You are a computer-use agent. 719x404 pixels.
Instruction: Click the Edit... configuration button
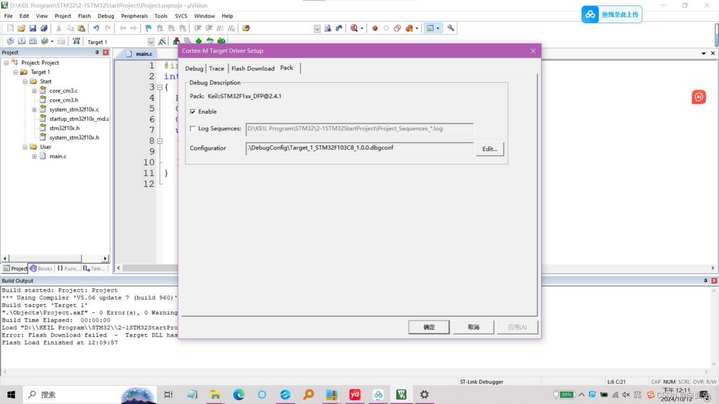[x=490, y=149]
